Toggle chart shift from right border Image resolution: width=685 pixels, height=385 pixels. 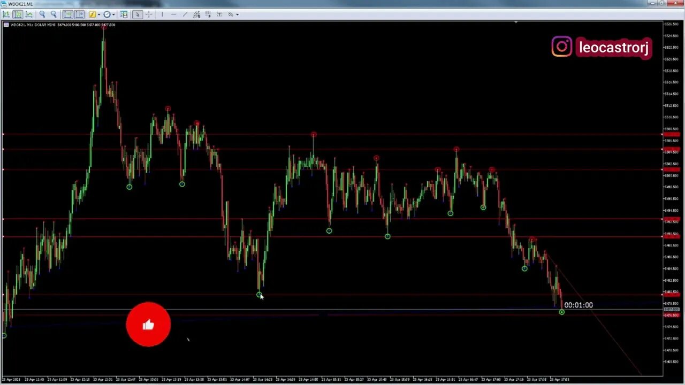click(x=79, y=14)
